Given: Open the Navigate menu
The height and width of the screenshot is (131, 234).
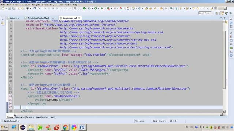Looking at the screenshot, I should [x=36, y=5].
